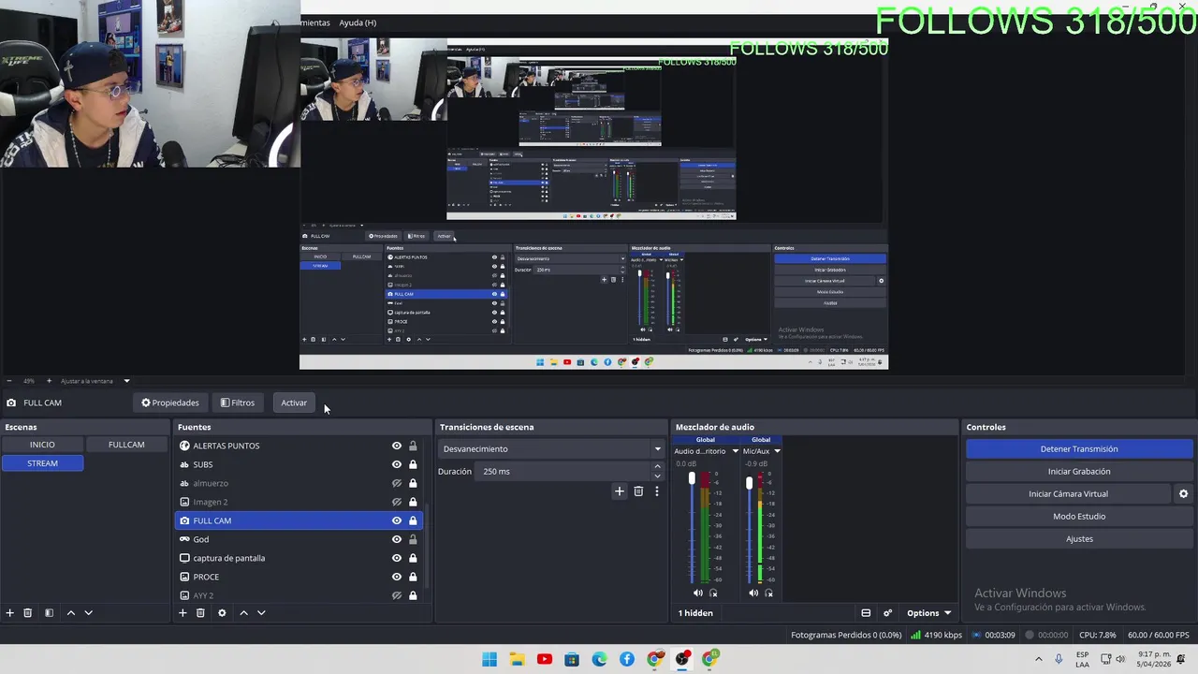
Task: Hide the ALERTAS PUNTOS source
Action: 397,447
